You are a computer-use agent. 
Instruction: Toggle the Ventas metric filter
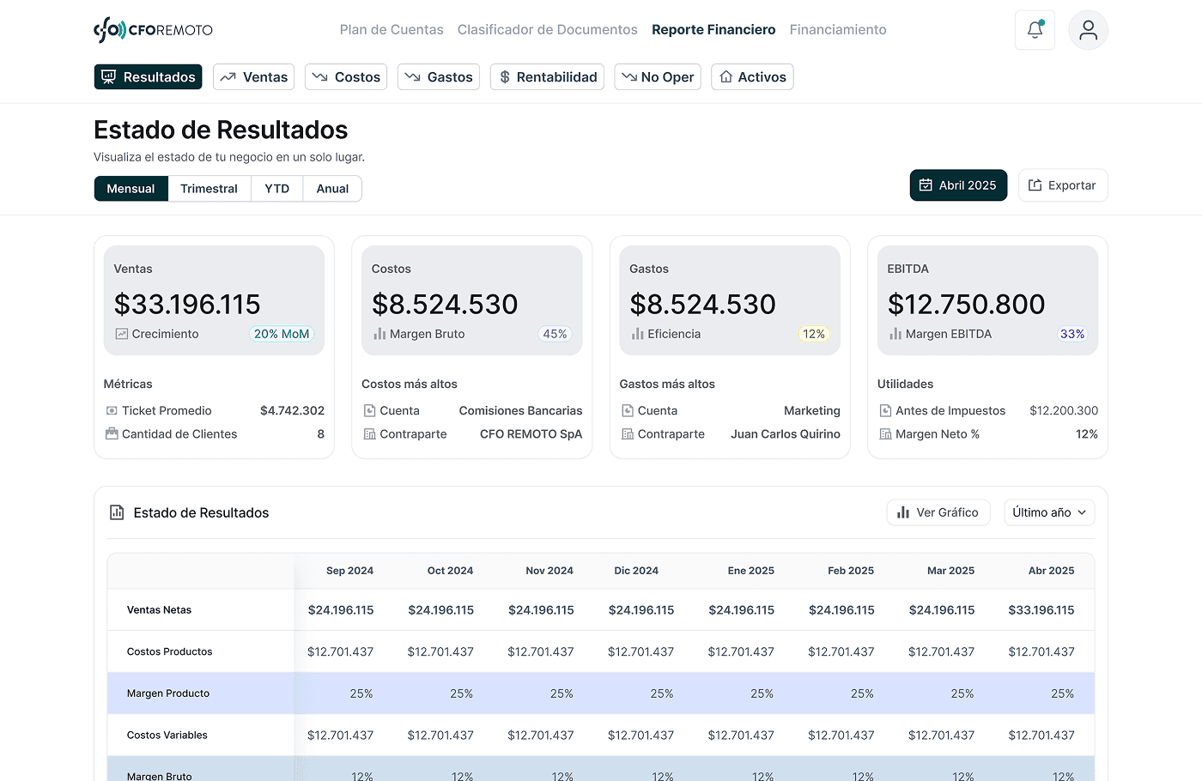[253, 76]
